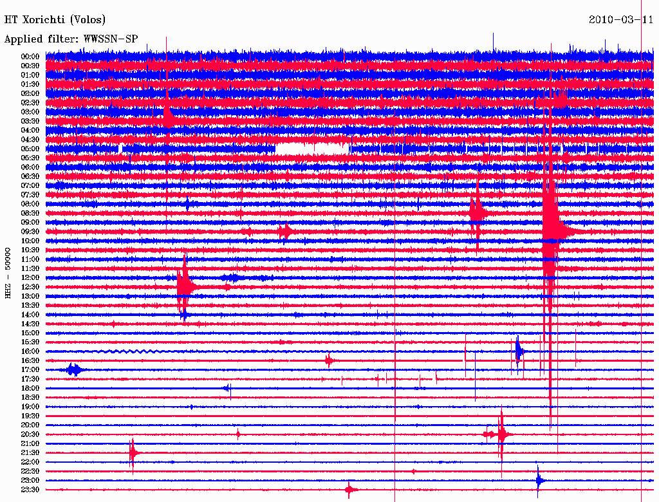Screen dimensions: 659x502
Task: Select the 21:30 time label
Action: point(30,452)
